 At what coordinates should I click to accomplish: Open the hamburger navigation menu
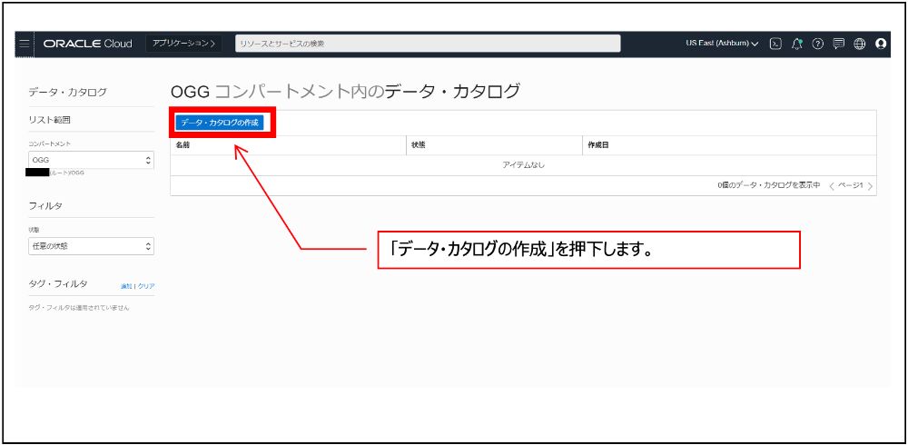pos(25,44)
